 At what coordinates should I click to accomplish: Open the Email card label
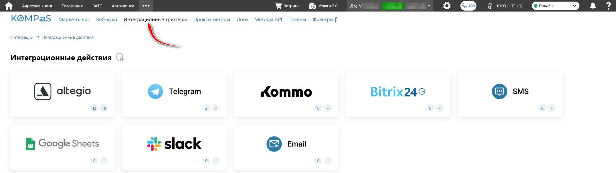[297, 144]
